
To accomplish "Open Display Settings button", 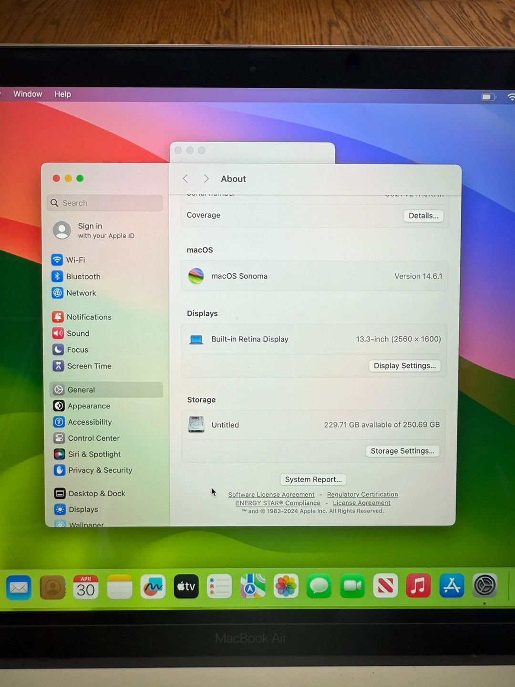I will point(405,366).
